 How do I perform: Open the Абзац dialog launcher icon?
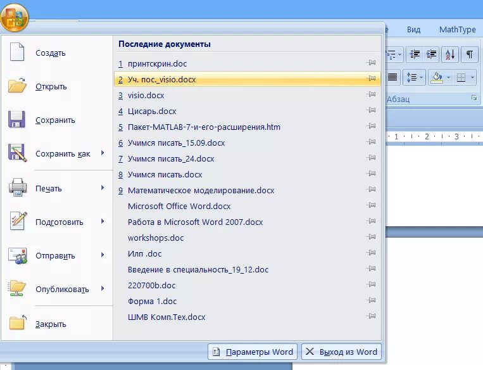[x=474, y=98]
